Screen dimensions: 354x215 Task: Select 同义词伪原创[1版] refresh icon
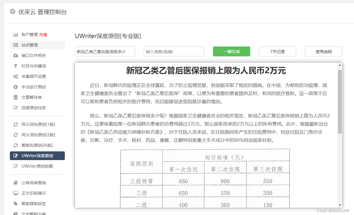pyautogui.click(x=16, y=124)
